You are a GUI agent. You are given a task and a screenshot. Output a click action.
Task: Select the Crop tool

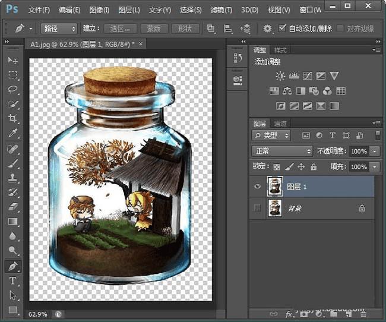click(x=12, y=119)
